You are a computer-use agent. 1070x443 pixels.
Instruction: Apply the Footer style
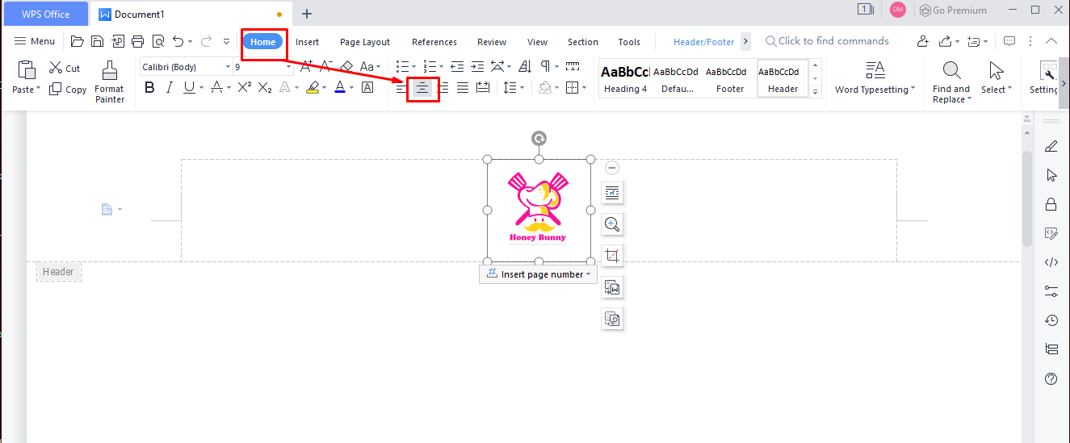point(729,78)
